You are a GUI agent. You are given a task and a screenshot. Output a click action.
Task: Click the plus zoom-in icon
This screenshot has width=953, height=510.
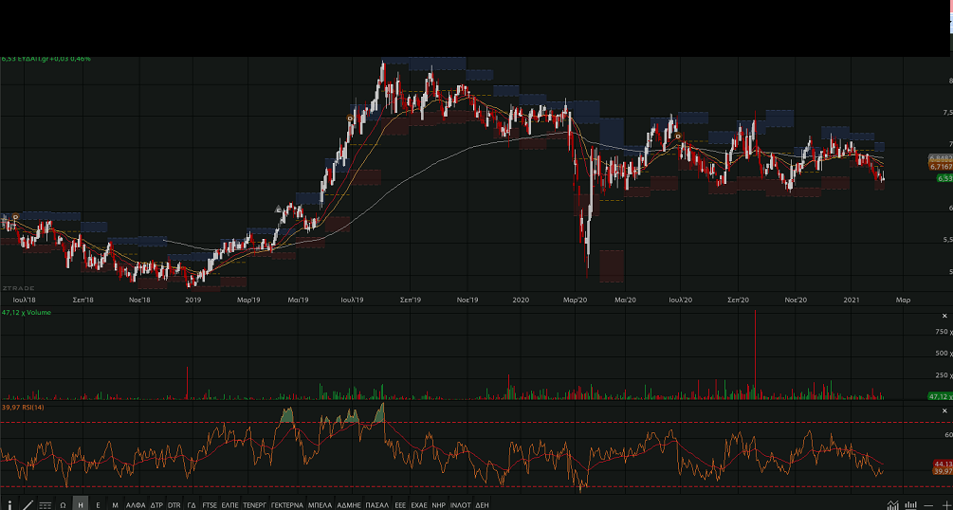click(x=944, y=505)
